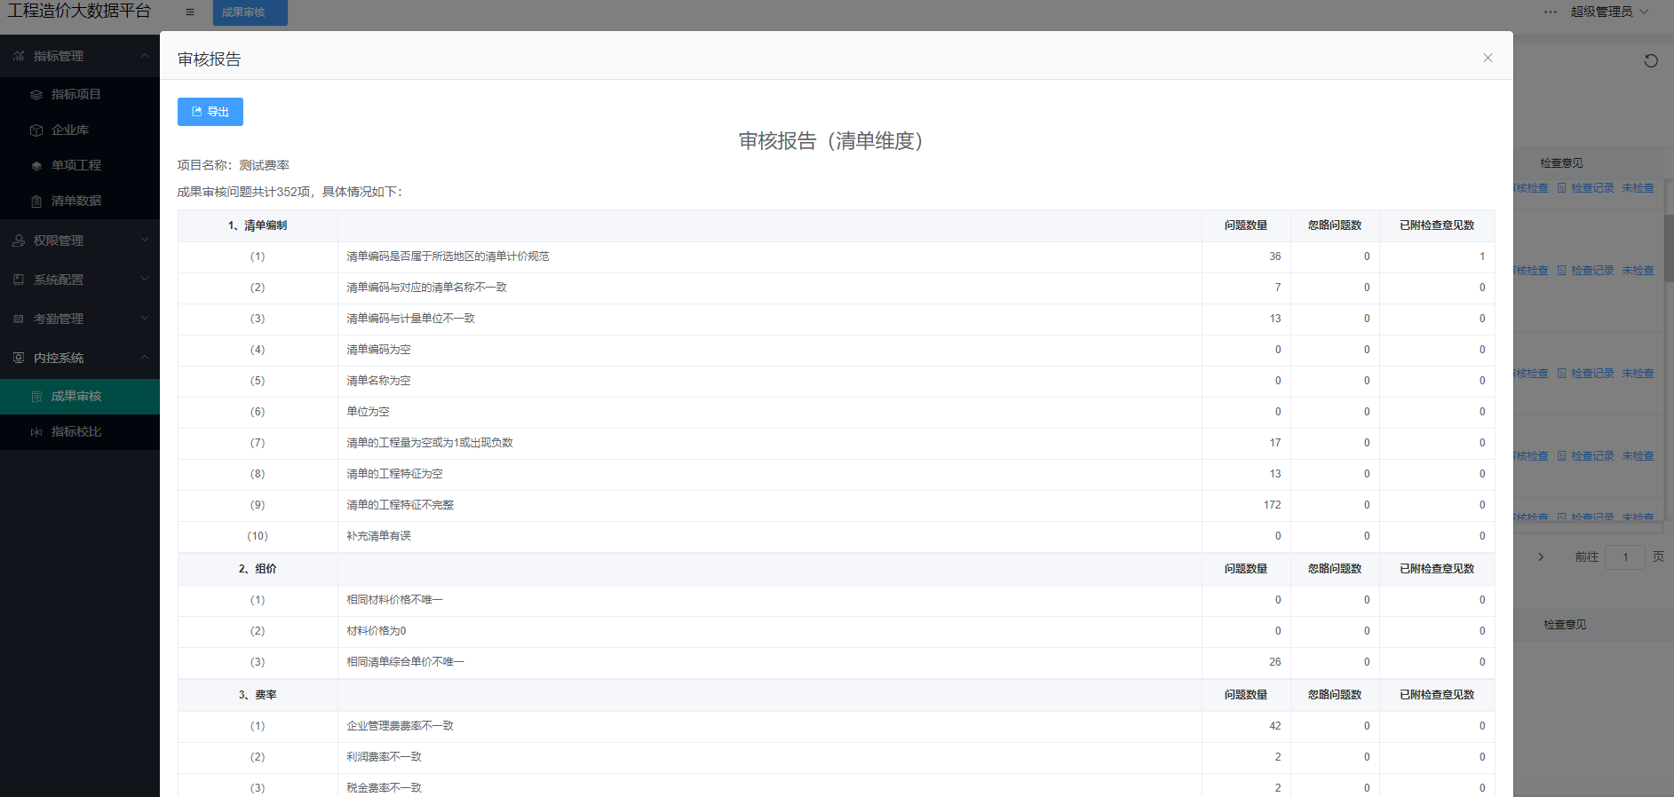Image resolution: width=1674 pixels, height=797 pixels.
Task: Go to next page with pagination arrow
Action: click(x=1541, y=556)
